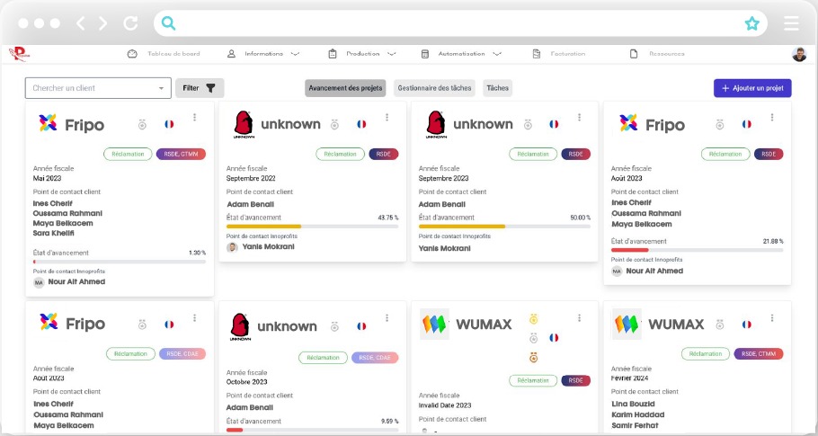This screenshot has width=818, height=436.
Task: Switch to Gestionnaire des tâches tab
Action: pos(434,88)
